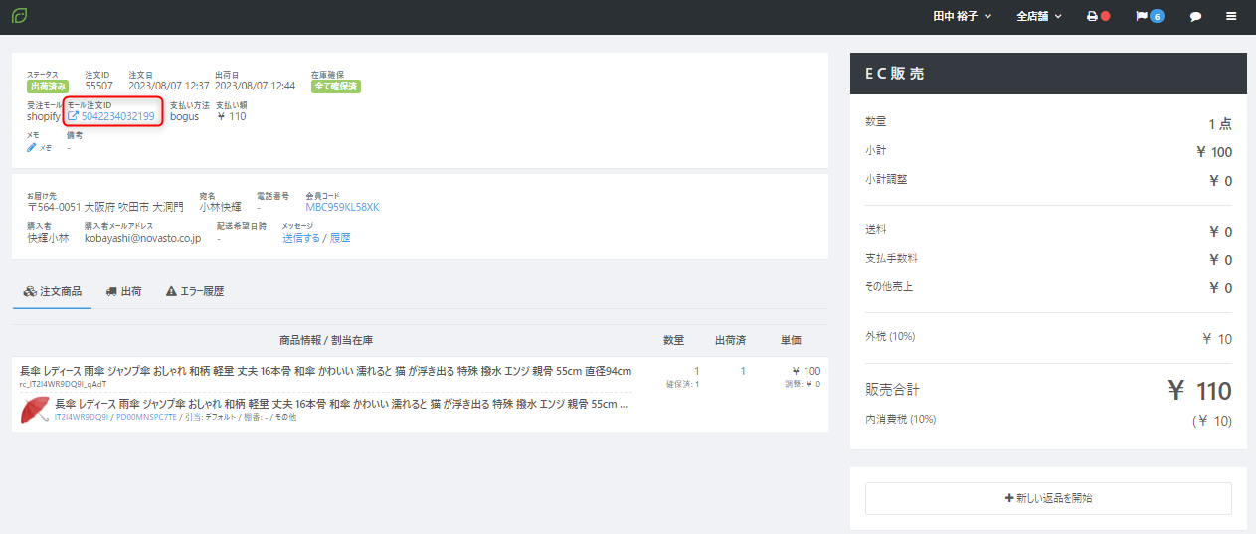Screen dimensions: 1256x534
Task: Click the 新しい返品を開始 button
Action: [1048, 498]
